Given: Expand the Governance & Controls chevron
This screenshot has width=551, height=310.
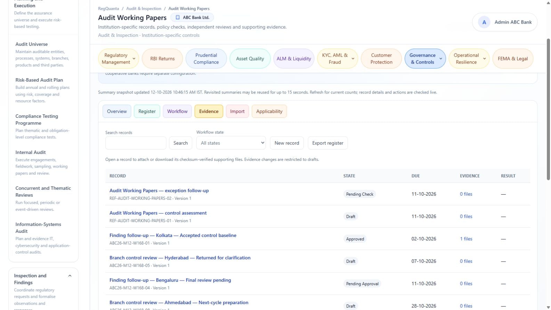Looking at the screenshot, I should (x=441, y=59).
